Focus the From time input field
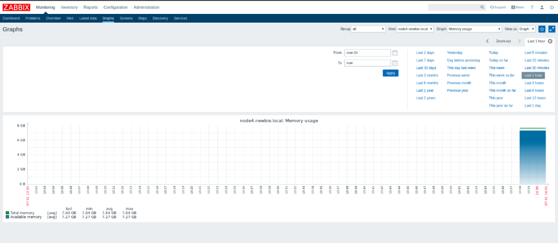Screen dimensions: 558x243 coord(368,53)
